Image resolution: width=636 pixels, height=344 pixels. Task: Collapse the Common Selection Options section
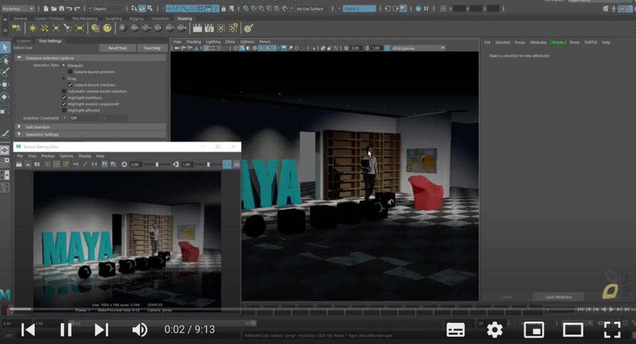click(x=19, y=58)
